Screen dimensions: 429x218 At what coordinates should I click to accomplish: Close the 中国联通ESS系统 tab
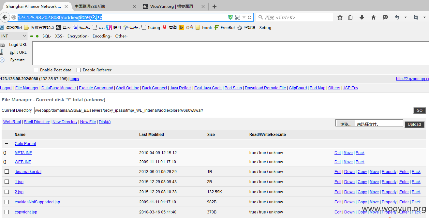coord(135,7)
